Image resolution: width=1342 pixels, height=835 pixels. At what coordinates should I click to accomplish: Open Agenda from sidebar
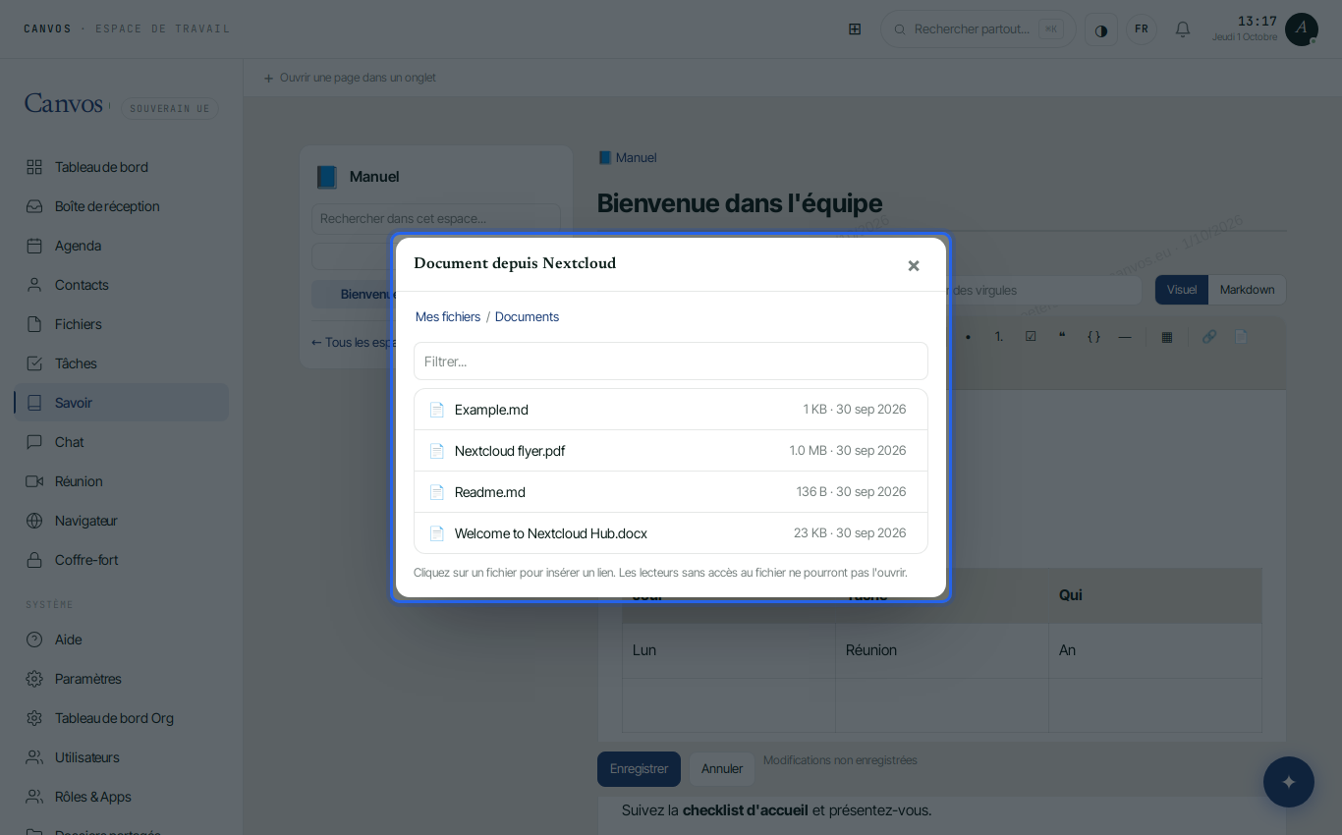121,246
